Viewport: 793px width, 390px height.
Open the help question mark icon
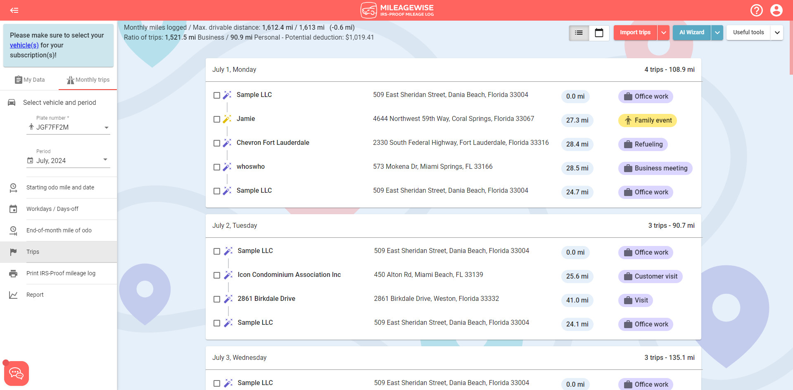coord(757,10)
